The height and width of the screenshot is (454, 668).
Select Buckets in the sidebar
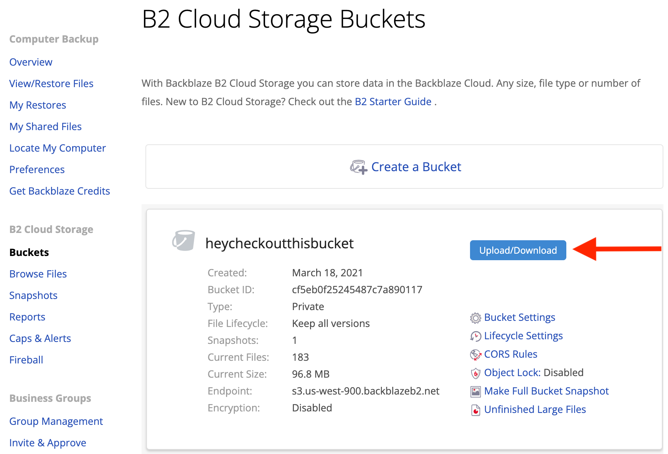pyautogui.click(x=29, y=253)
